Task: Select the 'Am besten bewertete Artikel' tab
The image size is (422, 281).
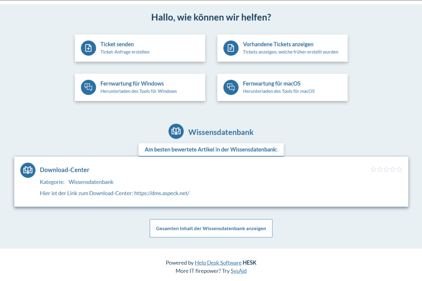Action: 211,150
